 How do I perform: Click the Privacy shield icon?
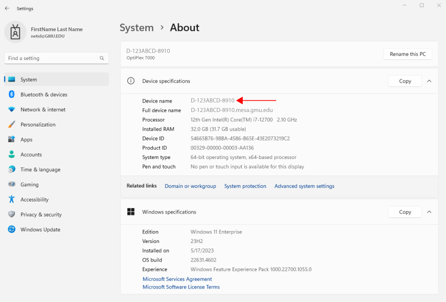pos(11,214)
